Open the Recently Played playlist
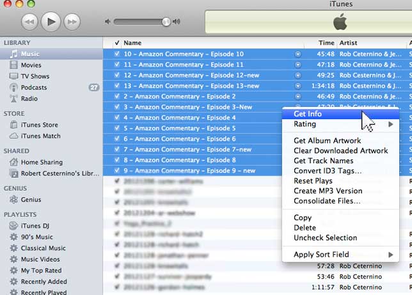 pos(51,292)
